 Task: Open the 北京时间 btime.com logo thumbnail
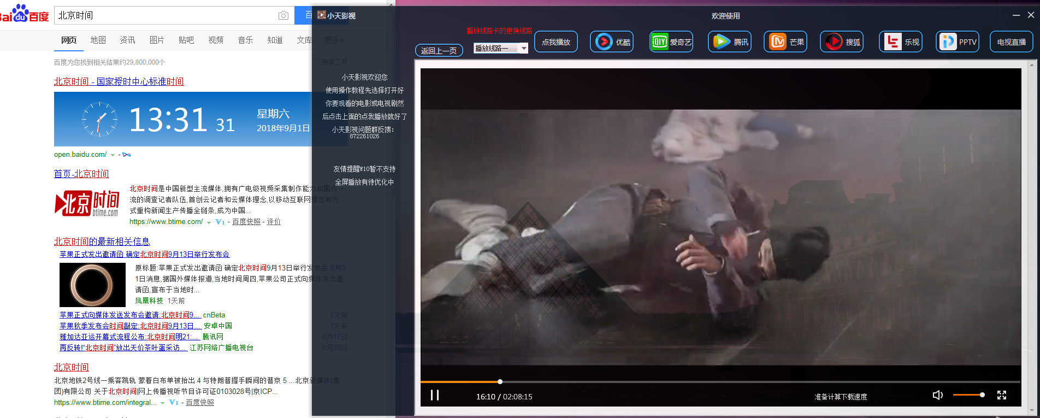point(87,203)
